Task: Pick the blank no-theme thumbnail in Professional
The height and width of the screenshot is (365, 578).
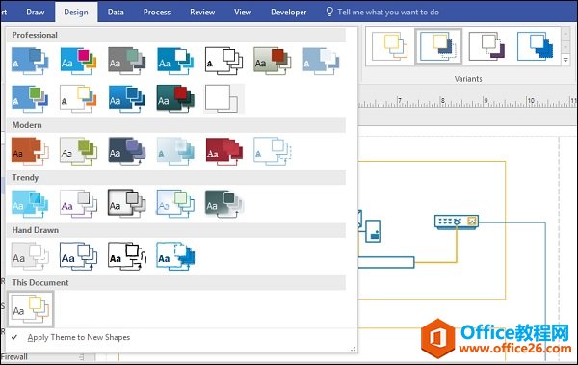Action: pos(223,98)
